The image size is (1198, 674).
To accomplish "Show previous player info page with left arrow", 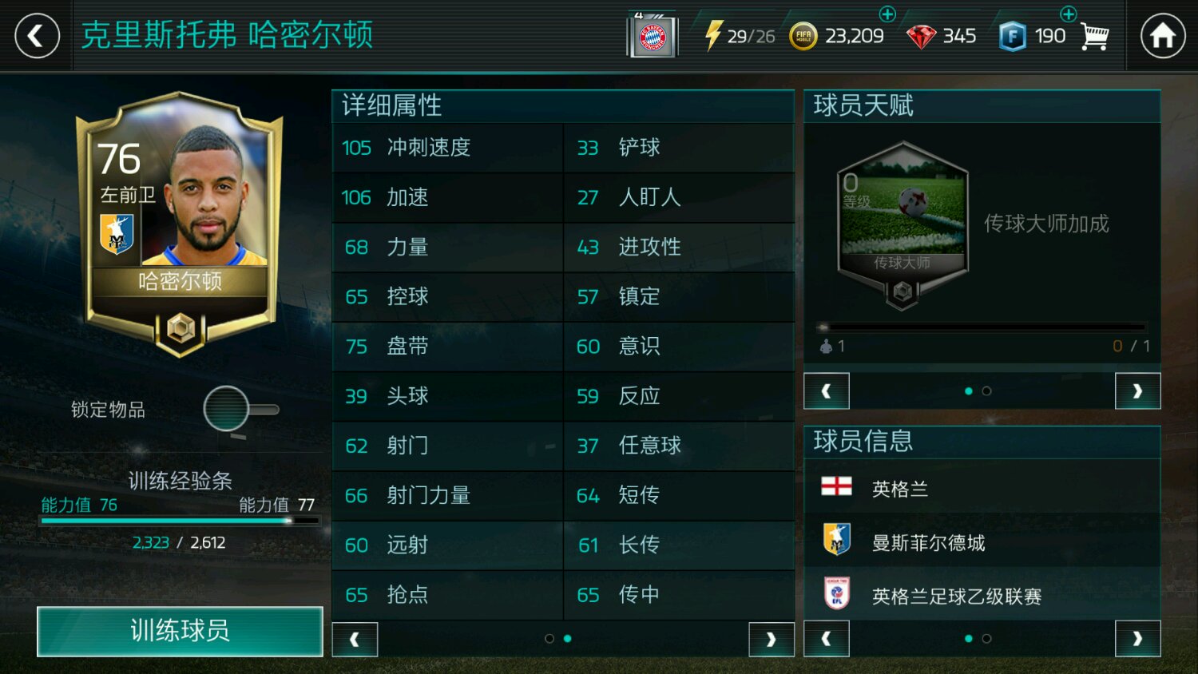I will pyautogui.click(x=826, y=639).
